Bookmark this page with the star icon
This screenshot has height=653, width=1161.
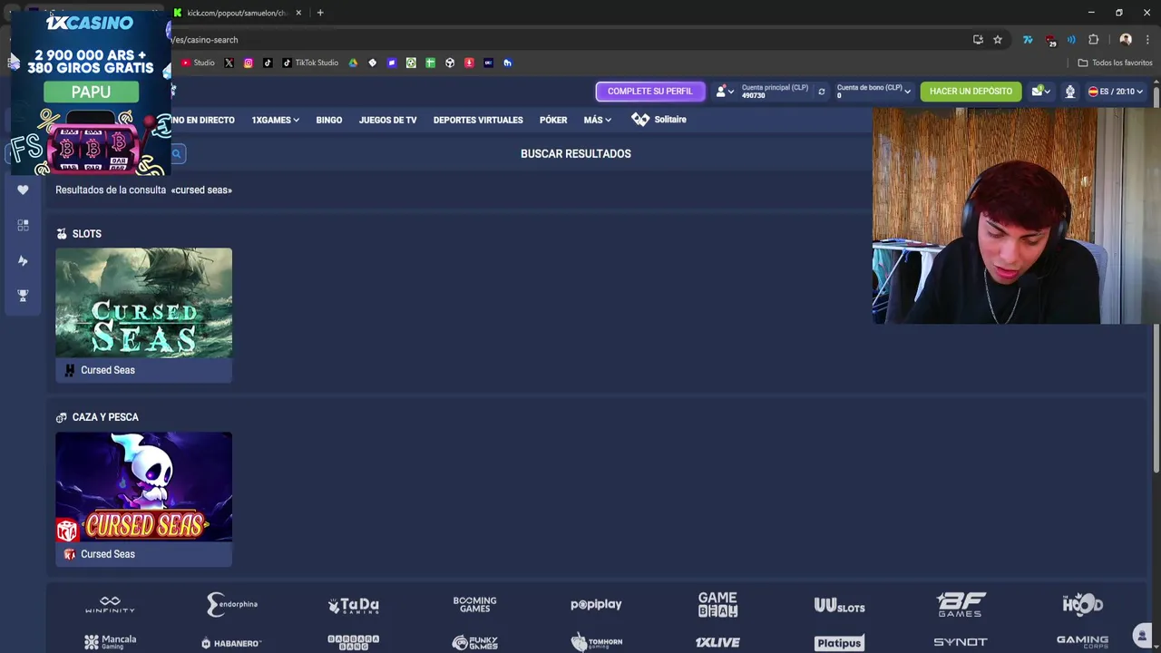pyautogui.click(x=998, y=40)
